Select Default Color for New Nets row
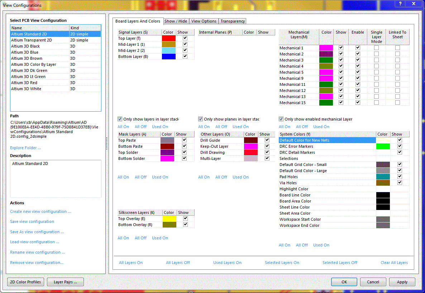 coord(344,140)
